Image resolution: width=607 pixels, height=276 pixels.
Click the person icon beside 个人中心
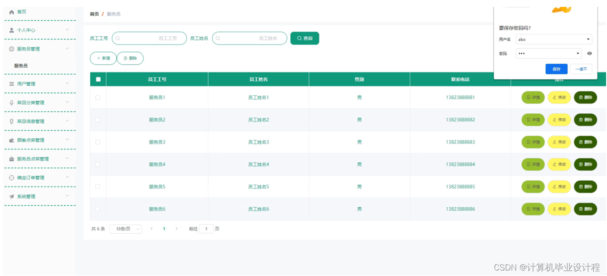pos(12,30)
